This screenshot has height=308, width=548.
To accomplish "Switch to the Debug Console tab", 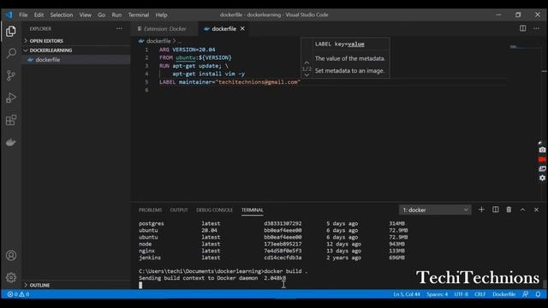I will click(215, 210).
